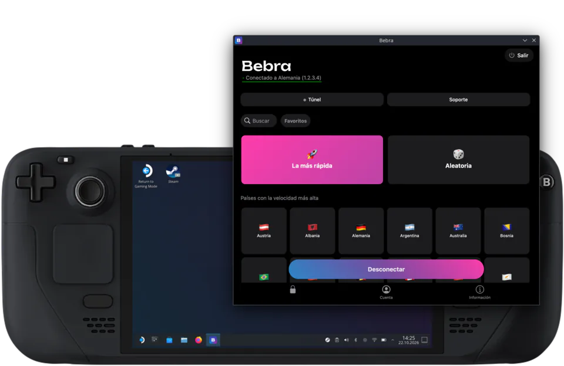The width and height of the screenshot is (564, 366).
Task: Open the application launcher in taskbar
Action: 142,340
